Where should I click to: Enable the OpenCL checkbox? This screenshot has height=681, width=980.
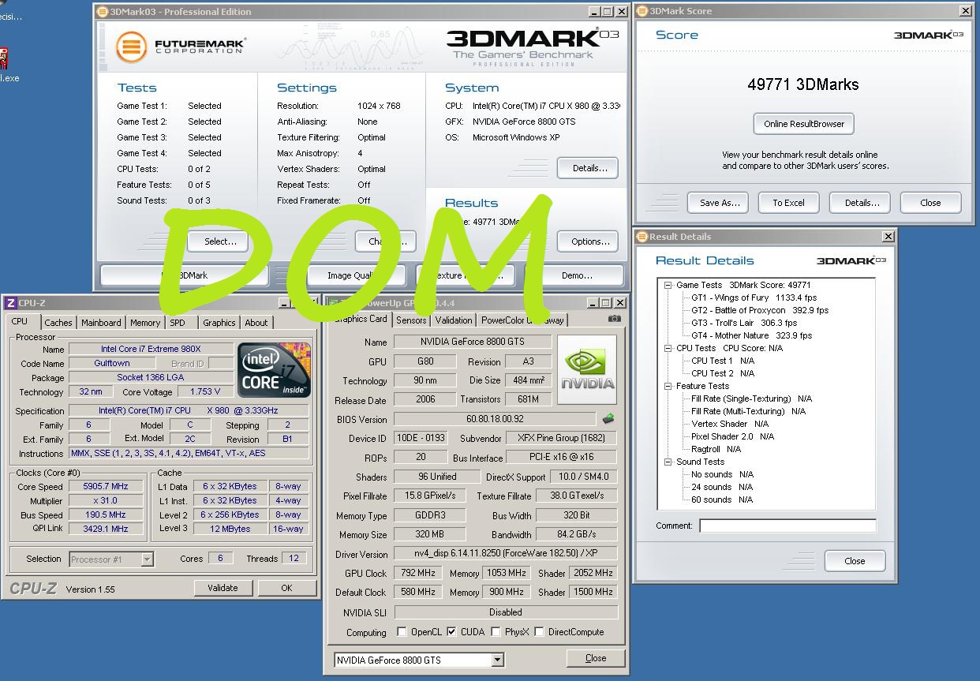[x=402, y=632]
